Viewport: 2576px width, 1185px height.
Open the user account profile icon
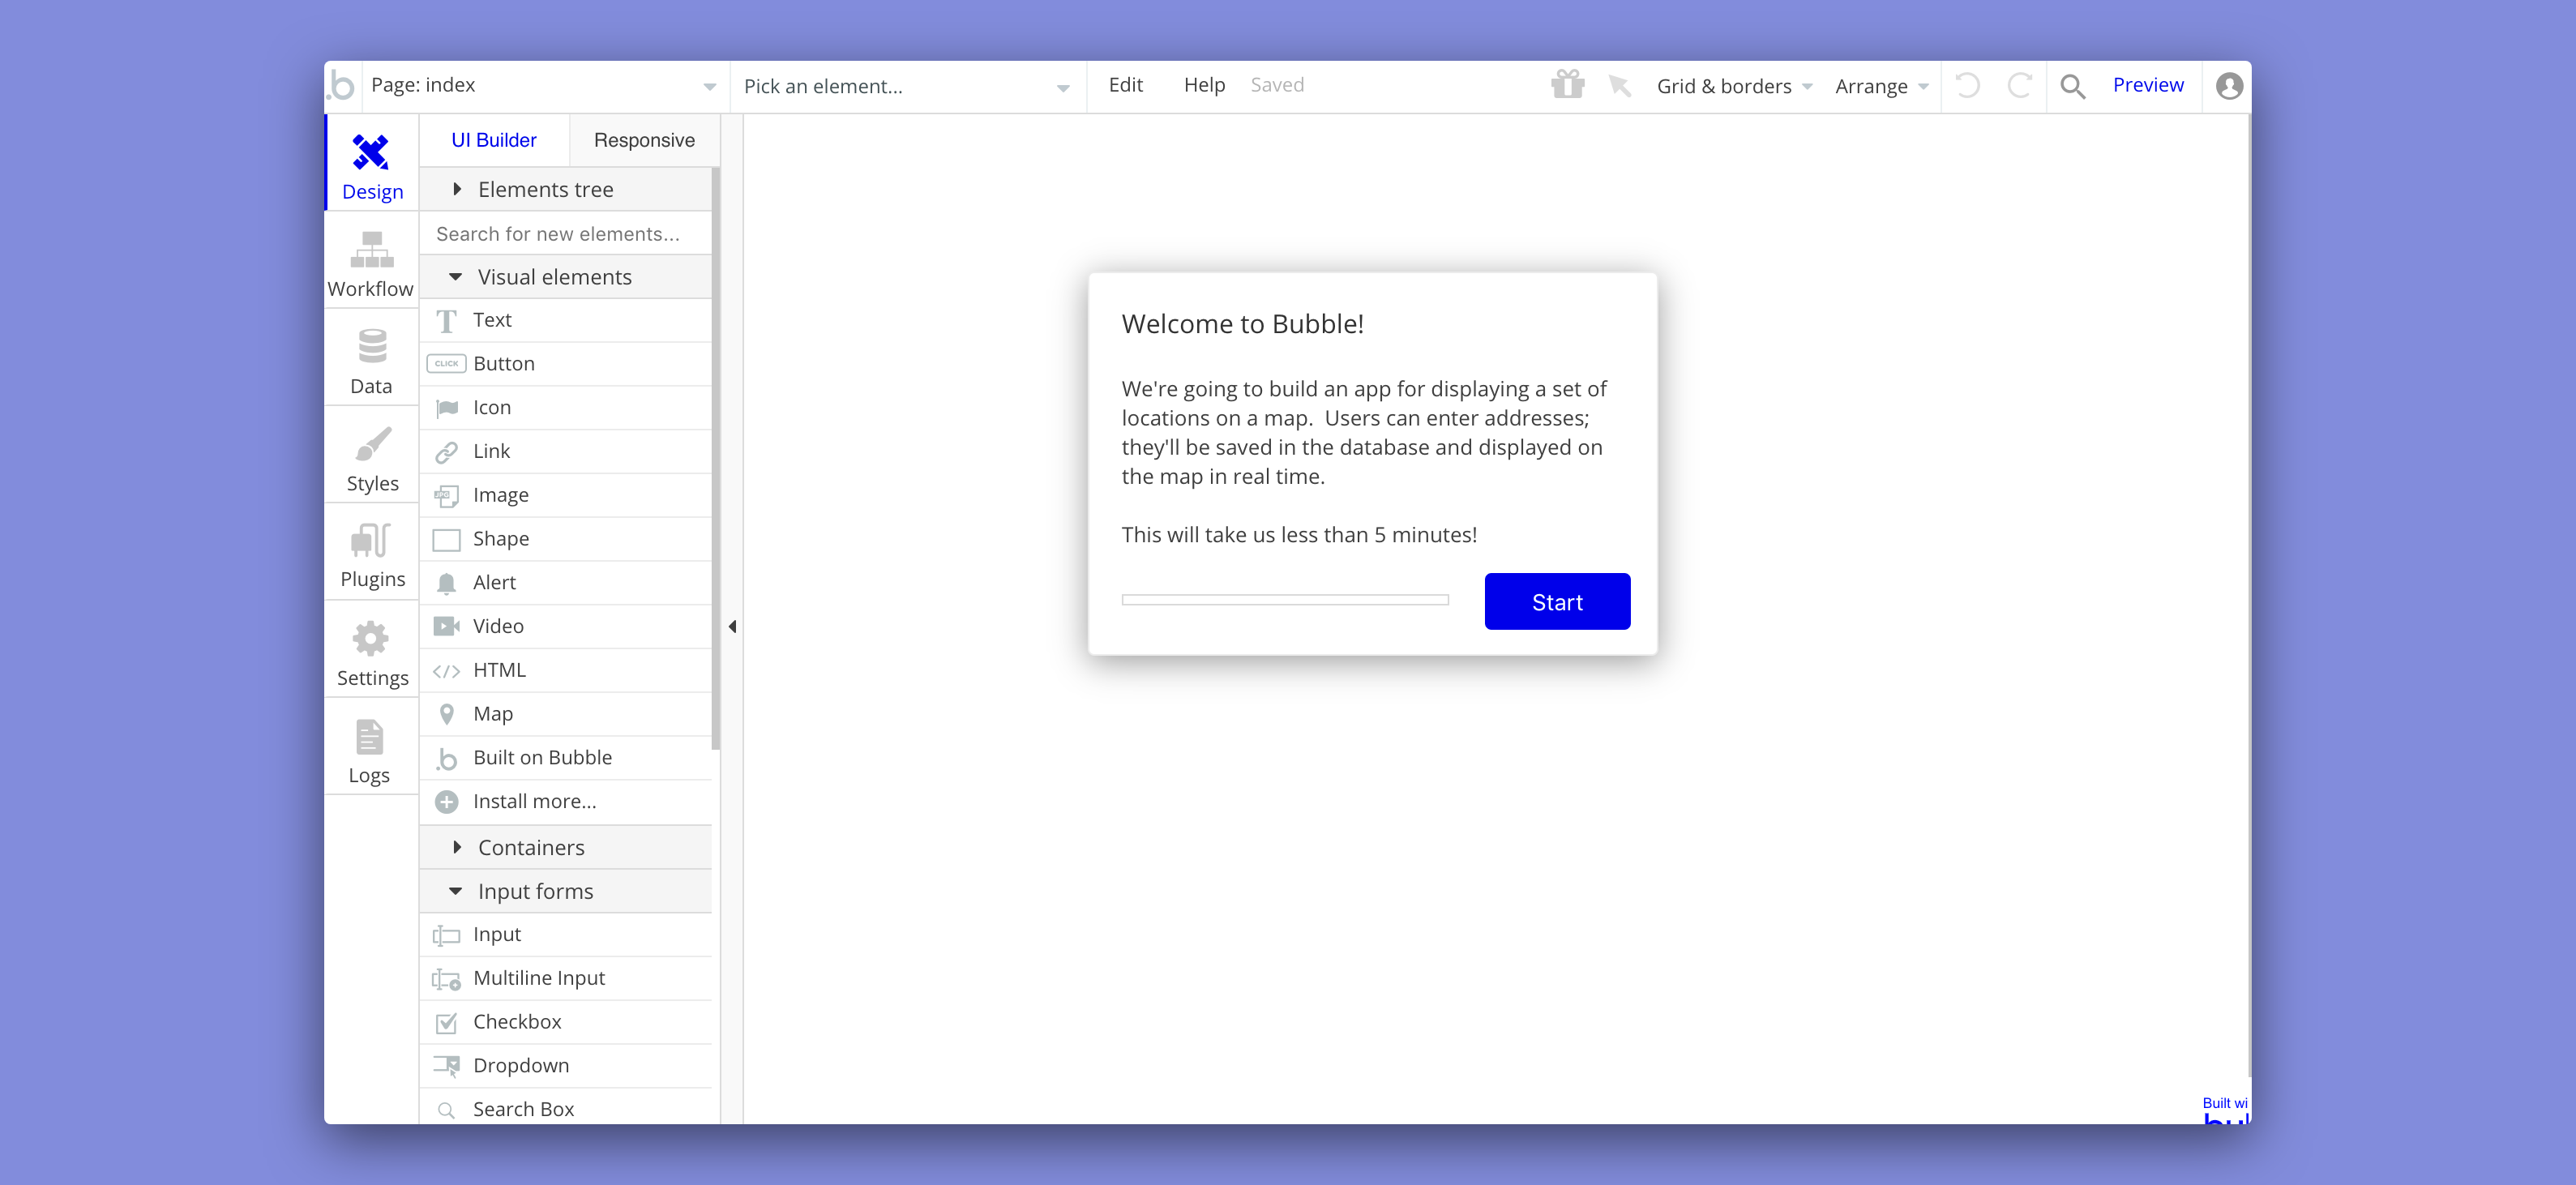click(x=2228, y=86)
